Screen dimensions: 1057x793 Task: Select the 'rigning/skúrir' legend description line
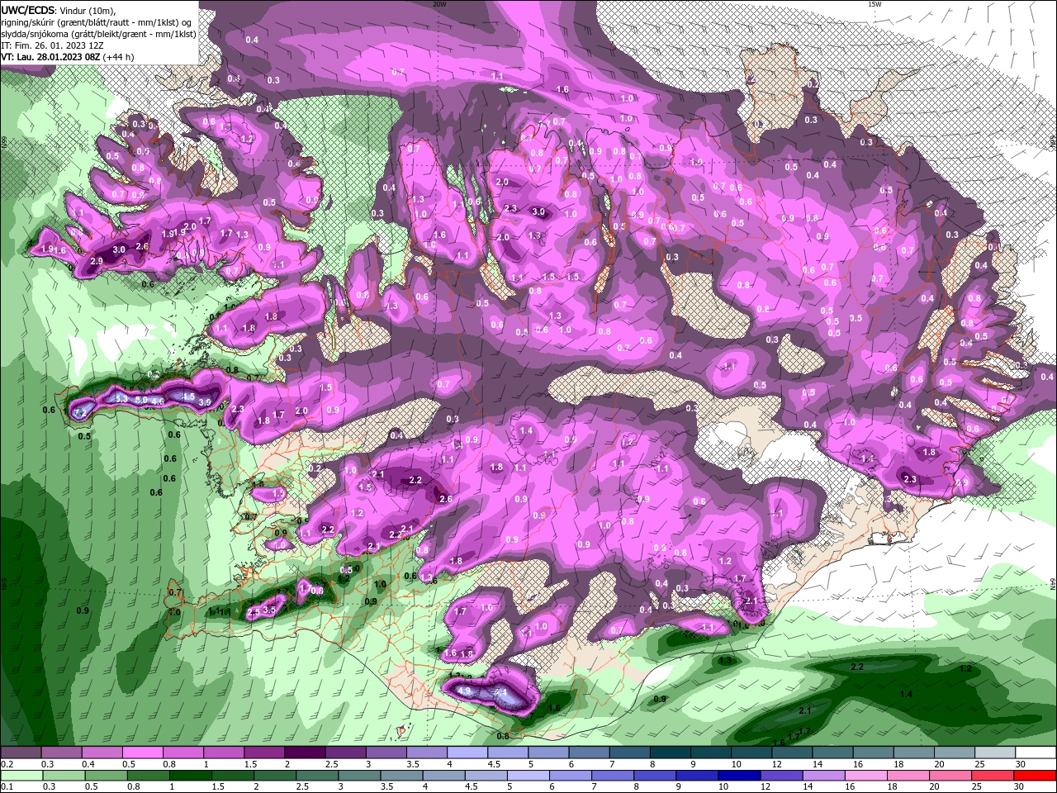pyautogui.click(x=97, y=22)
